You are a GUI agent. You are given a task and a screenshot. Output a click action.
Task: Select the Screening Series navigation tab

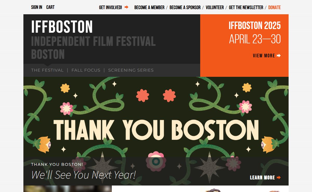tap(131, 70)
